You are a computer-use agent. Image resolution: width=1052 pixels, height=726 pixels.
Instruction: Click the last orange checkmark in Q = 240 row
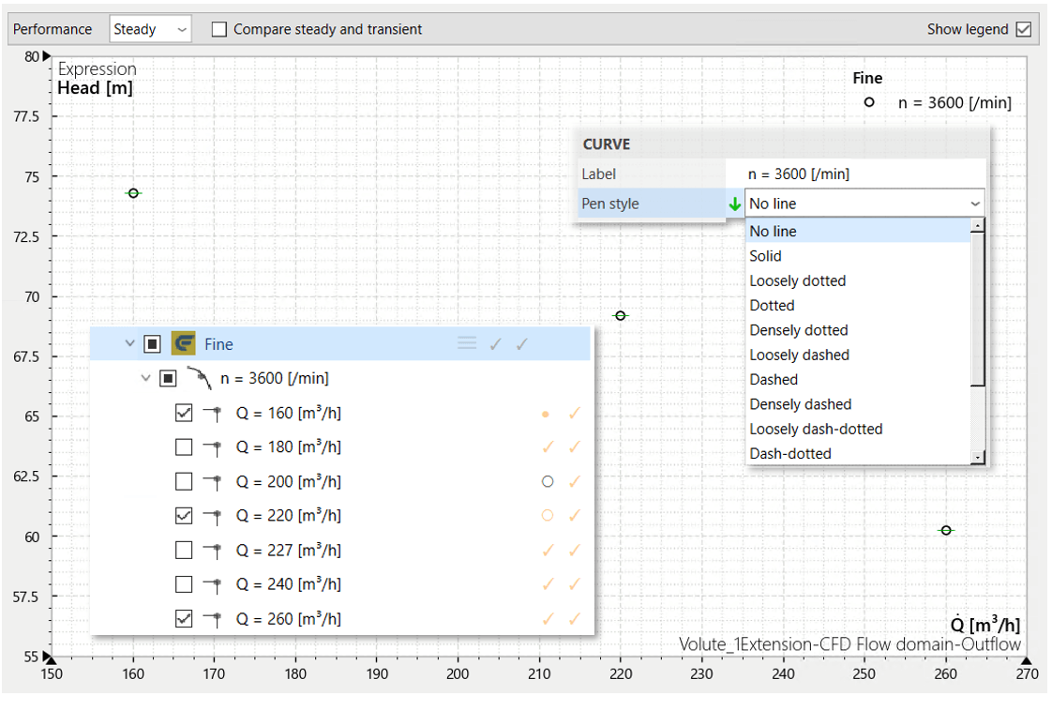click(575, 584)
